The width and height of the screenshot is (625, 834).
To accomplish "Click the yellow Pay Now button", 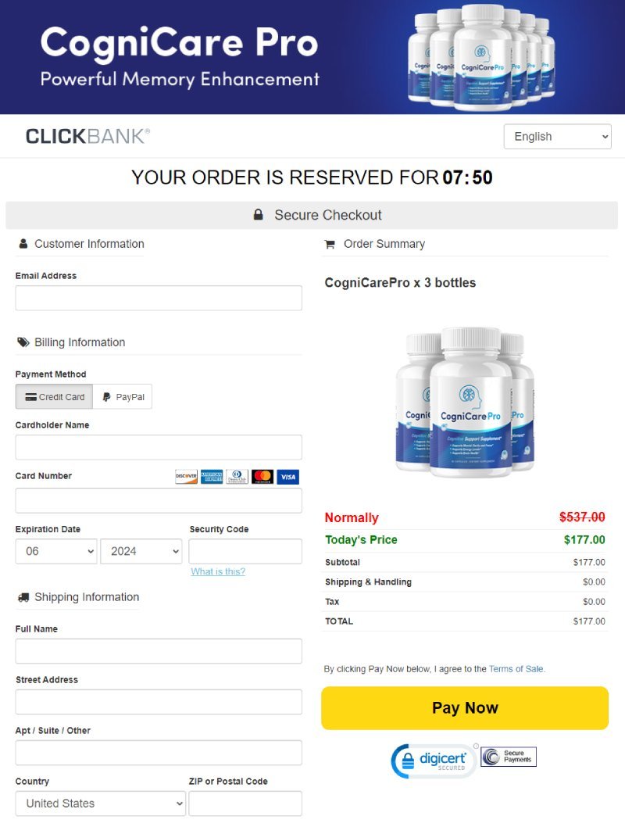I will coord(465,708).
